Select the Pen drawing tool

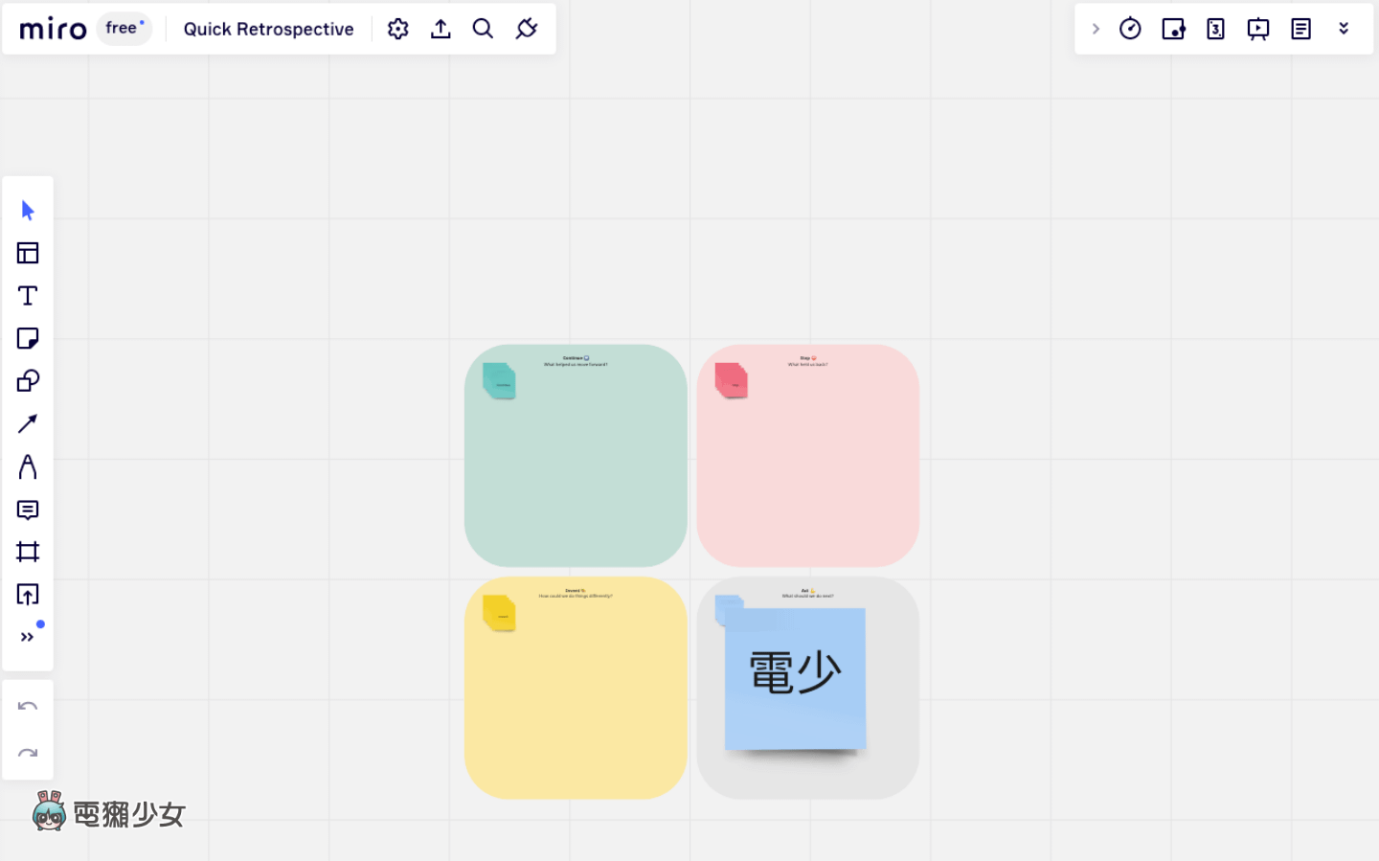28,466
